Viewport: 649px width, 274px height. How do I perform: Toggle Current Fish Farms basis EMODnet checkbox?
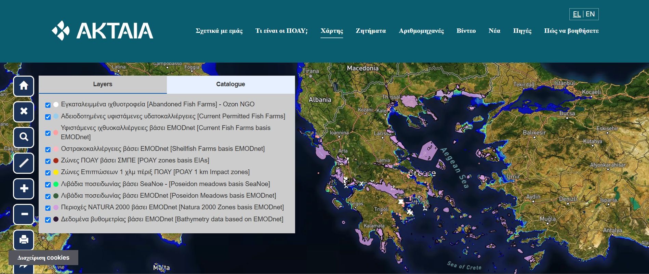tap(48, 133)
